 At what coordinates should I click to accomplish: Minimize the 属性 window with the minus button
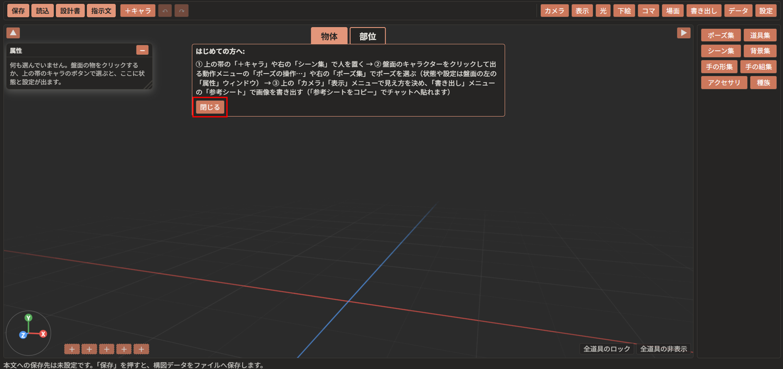tap(143, 50)
